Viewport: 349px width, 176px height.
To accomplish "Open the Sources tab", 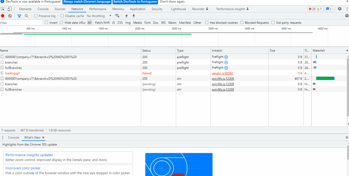I will [x=60, y=9].
